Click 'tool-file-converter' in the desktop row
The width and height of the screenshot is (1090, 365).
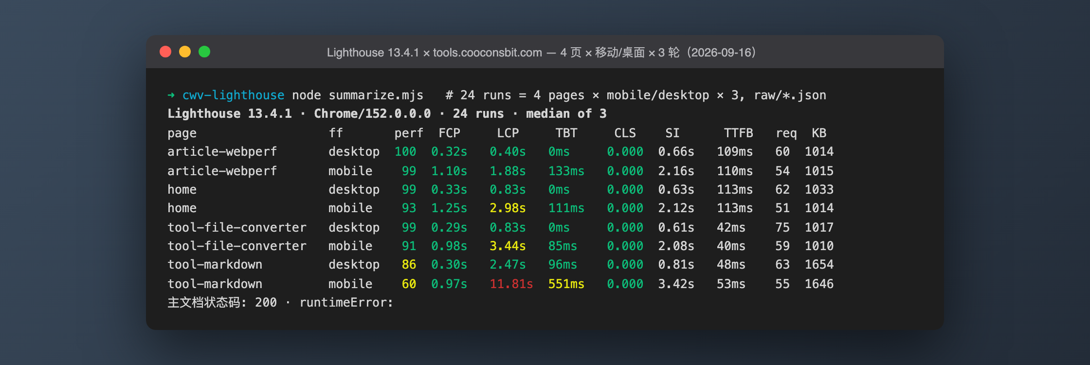[x=237, y=227]
